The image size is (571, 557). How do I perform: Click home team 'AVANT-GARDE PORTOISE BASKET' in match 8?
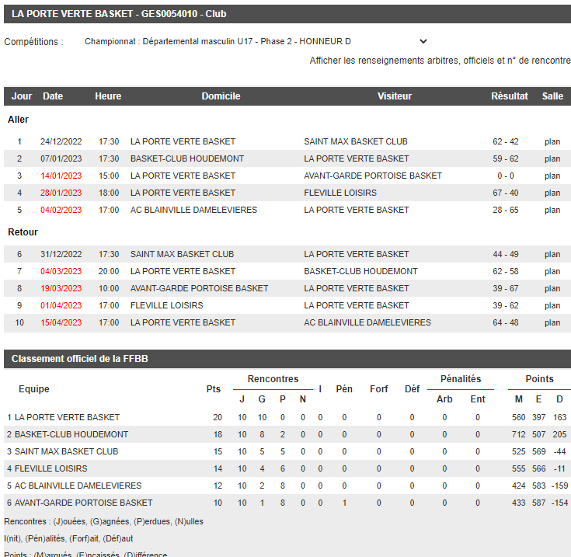click(199, 289)
